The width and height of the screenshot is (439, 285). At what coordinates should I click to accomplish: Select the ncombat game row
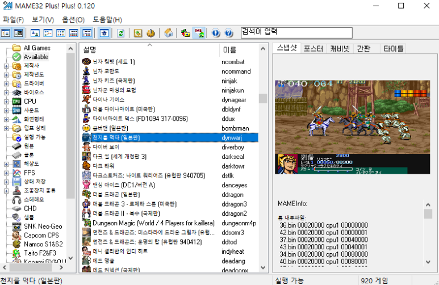tap(170, 61)
